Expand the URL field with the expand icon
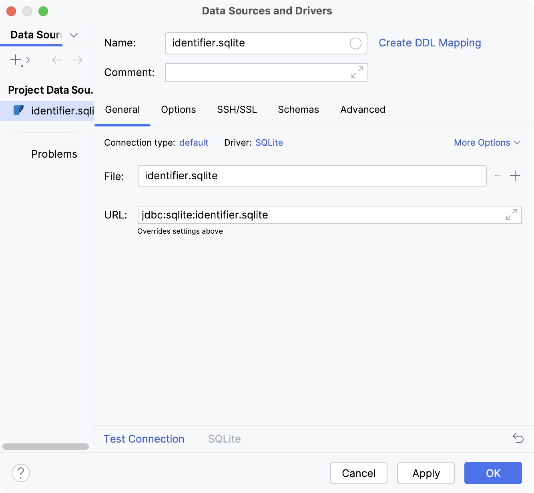This screenshot has width=534, height=493. click(511, 215)
